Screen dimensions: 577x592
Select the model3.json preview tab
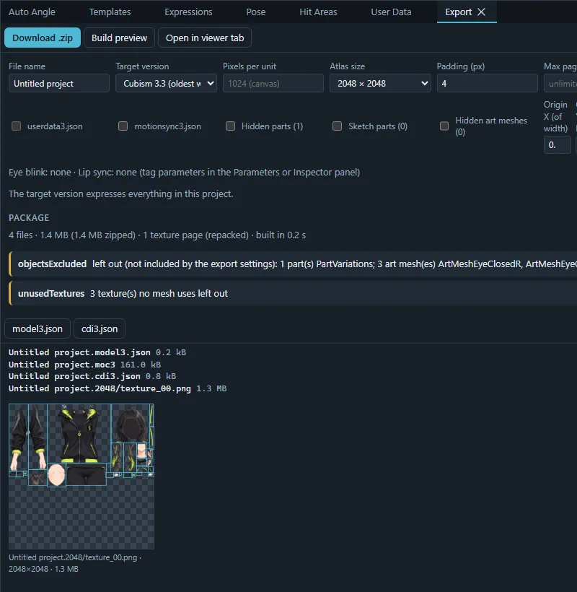pos(38,328)
